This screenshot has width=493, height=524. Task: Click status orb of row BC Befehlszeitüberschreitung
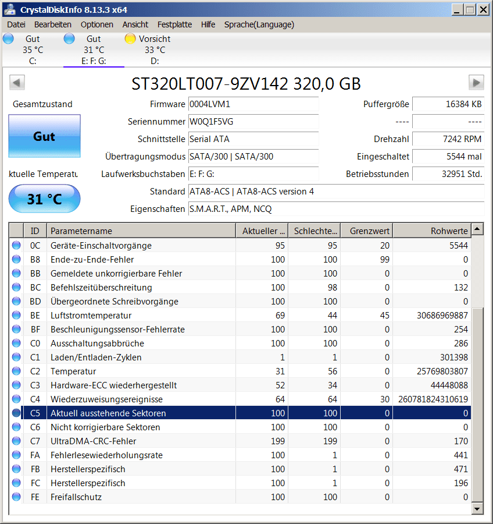16,287
